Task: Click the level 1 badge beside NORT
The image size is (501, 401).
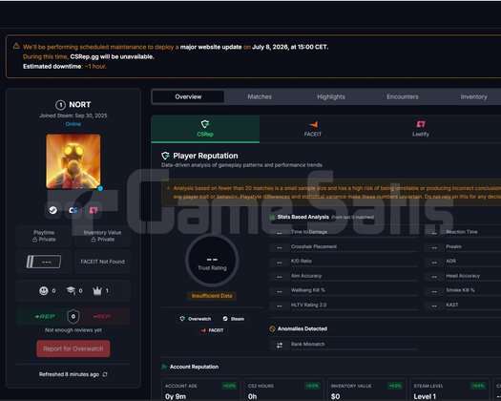Action: [60, 105]
